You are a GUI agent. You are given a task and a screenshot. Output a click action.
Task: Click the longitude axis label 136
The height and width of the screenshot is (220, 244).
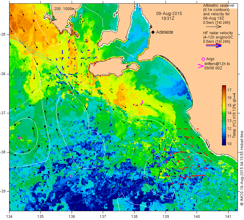[x=72, y=216]
